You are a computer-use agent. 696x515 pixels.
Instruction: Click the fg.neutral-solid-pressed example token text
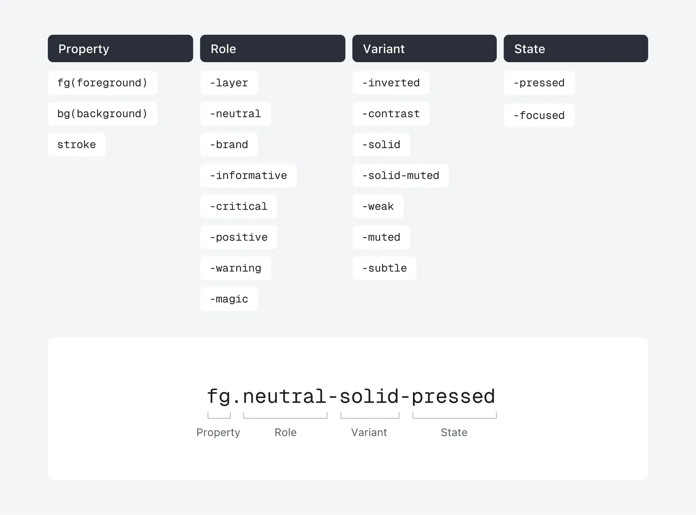click(x=351, y=396)
